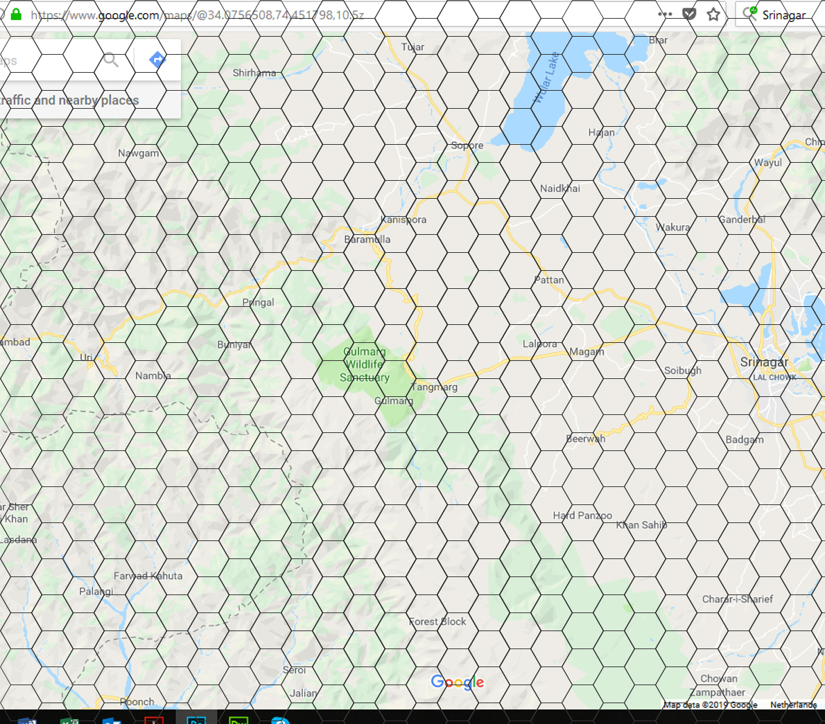This screenshot has width=825, height=724.
Task: Click the Wakura label on the map
Action: (x=673, y=227)
